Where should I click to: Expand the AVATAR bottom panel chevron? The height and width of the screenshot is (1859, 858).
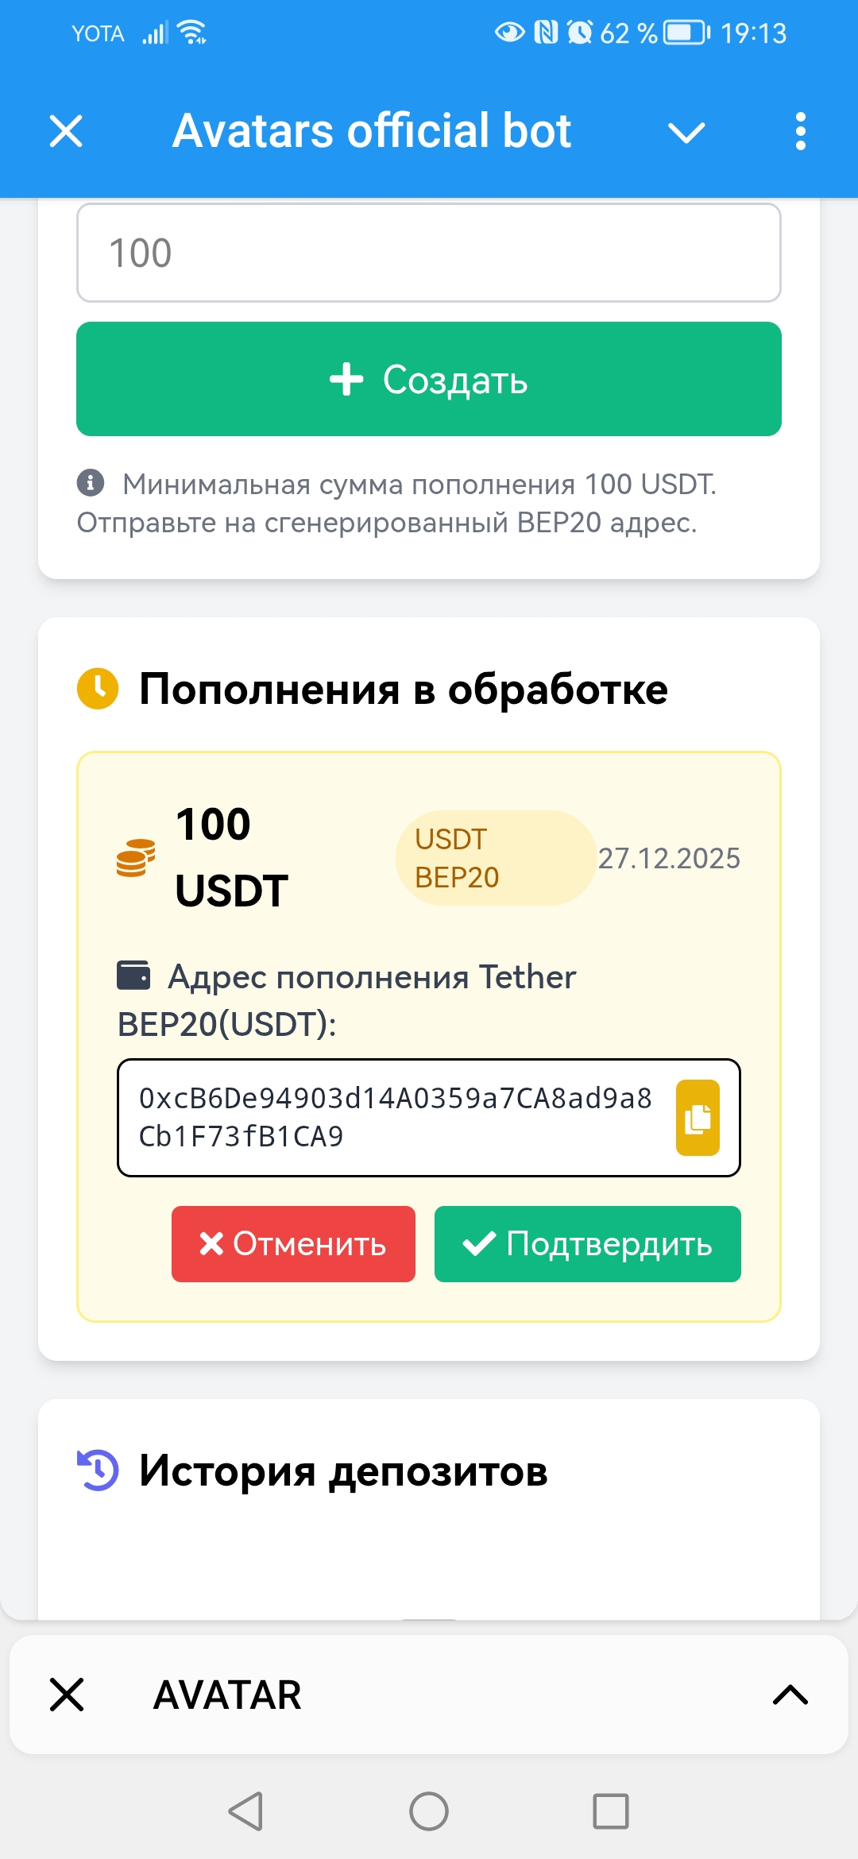[x=790, y=1695]
